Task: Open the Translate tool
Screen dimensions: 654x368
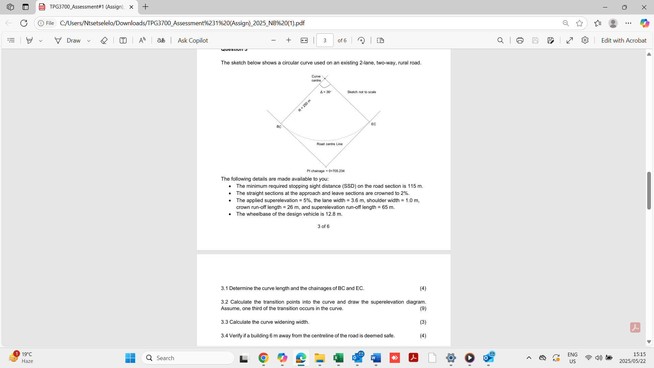Action: [161, 40]
